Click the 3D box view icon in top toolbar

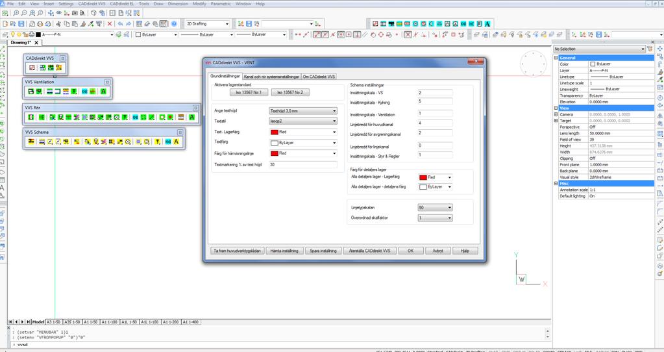93,14
